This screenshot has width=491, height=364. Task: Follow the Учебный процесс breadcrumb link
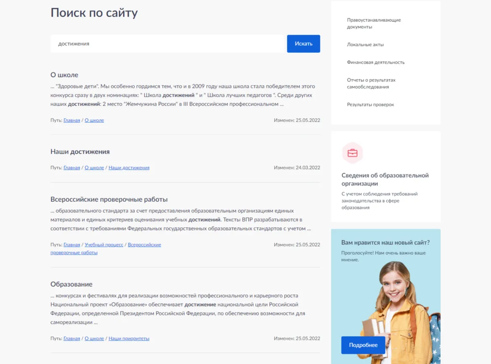pos(104,245)
